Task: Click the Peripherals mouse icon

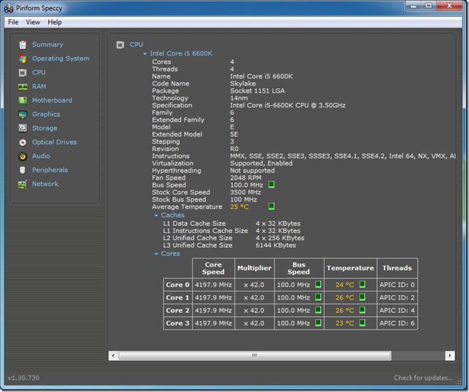Action: pos(23,170)
